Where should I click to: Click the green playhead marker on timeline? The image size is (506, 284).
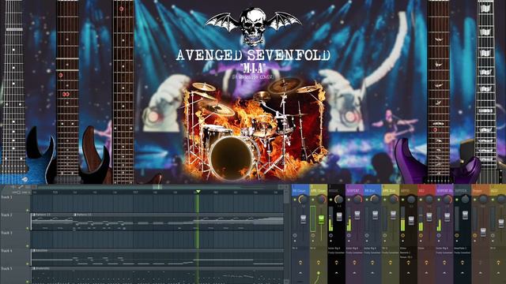[198, 192]
